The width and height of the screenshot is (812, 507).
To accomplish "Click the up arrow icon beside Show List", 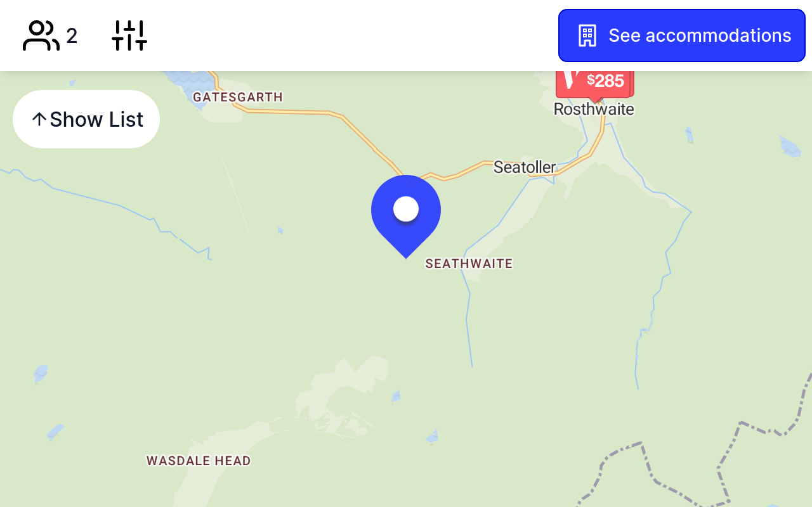I will point(39,119).
